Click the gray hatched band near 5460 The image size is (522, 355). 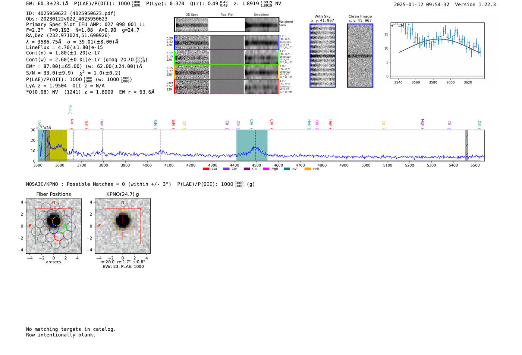pyautogui.click(x=467, y=145)
